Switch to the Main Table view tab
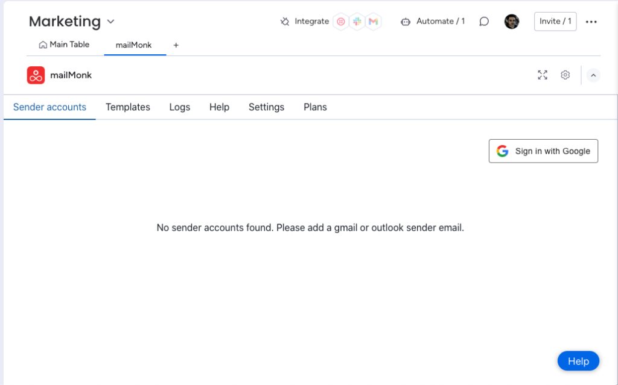Image resolution: width=618 pixels, height=385 pixels. (x=64, y=45)
